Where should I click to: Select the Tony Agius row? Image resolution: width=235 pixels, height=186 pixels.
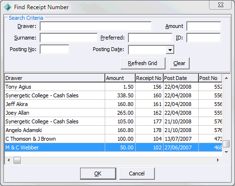(113, 87)
